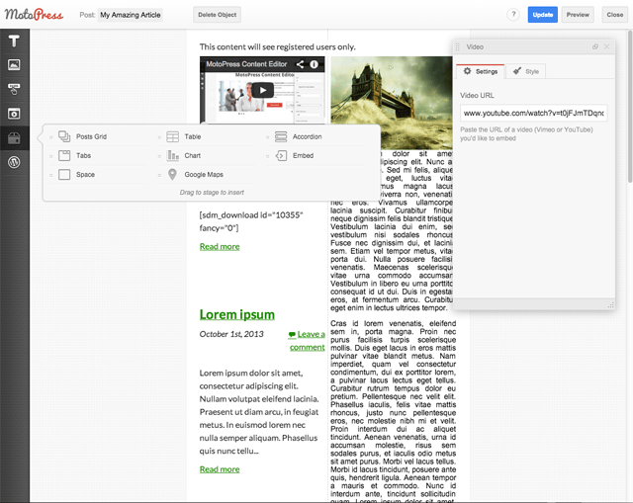Click the 'October 1st, 2013' date text
The height and width of the screenshot is (503, 633).
[x=231, y=334]
